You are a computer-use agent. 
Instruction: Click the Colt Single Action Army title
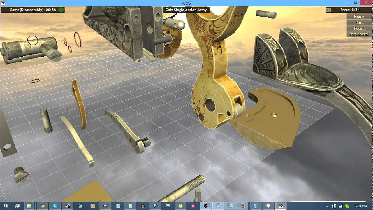coord(186,10)
